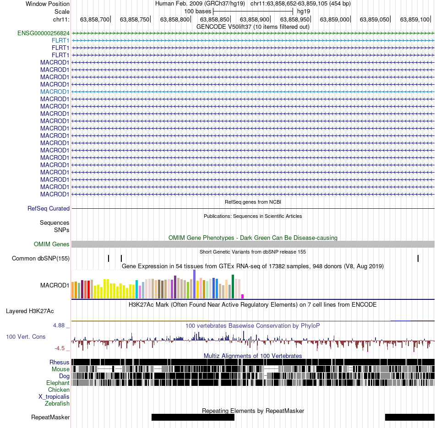This screenshot has height=428, width=435.
Task: Click the OMIM Genes track label
Action: pos(52,244)
